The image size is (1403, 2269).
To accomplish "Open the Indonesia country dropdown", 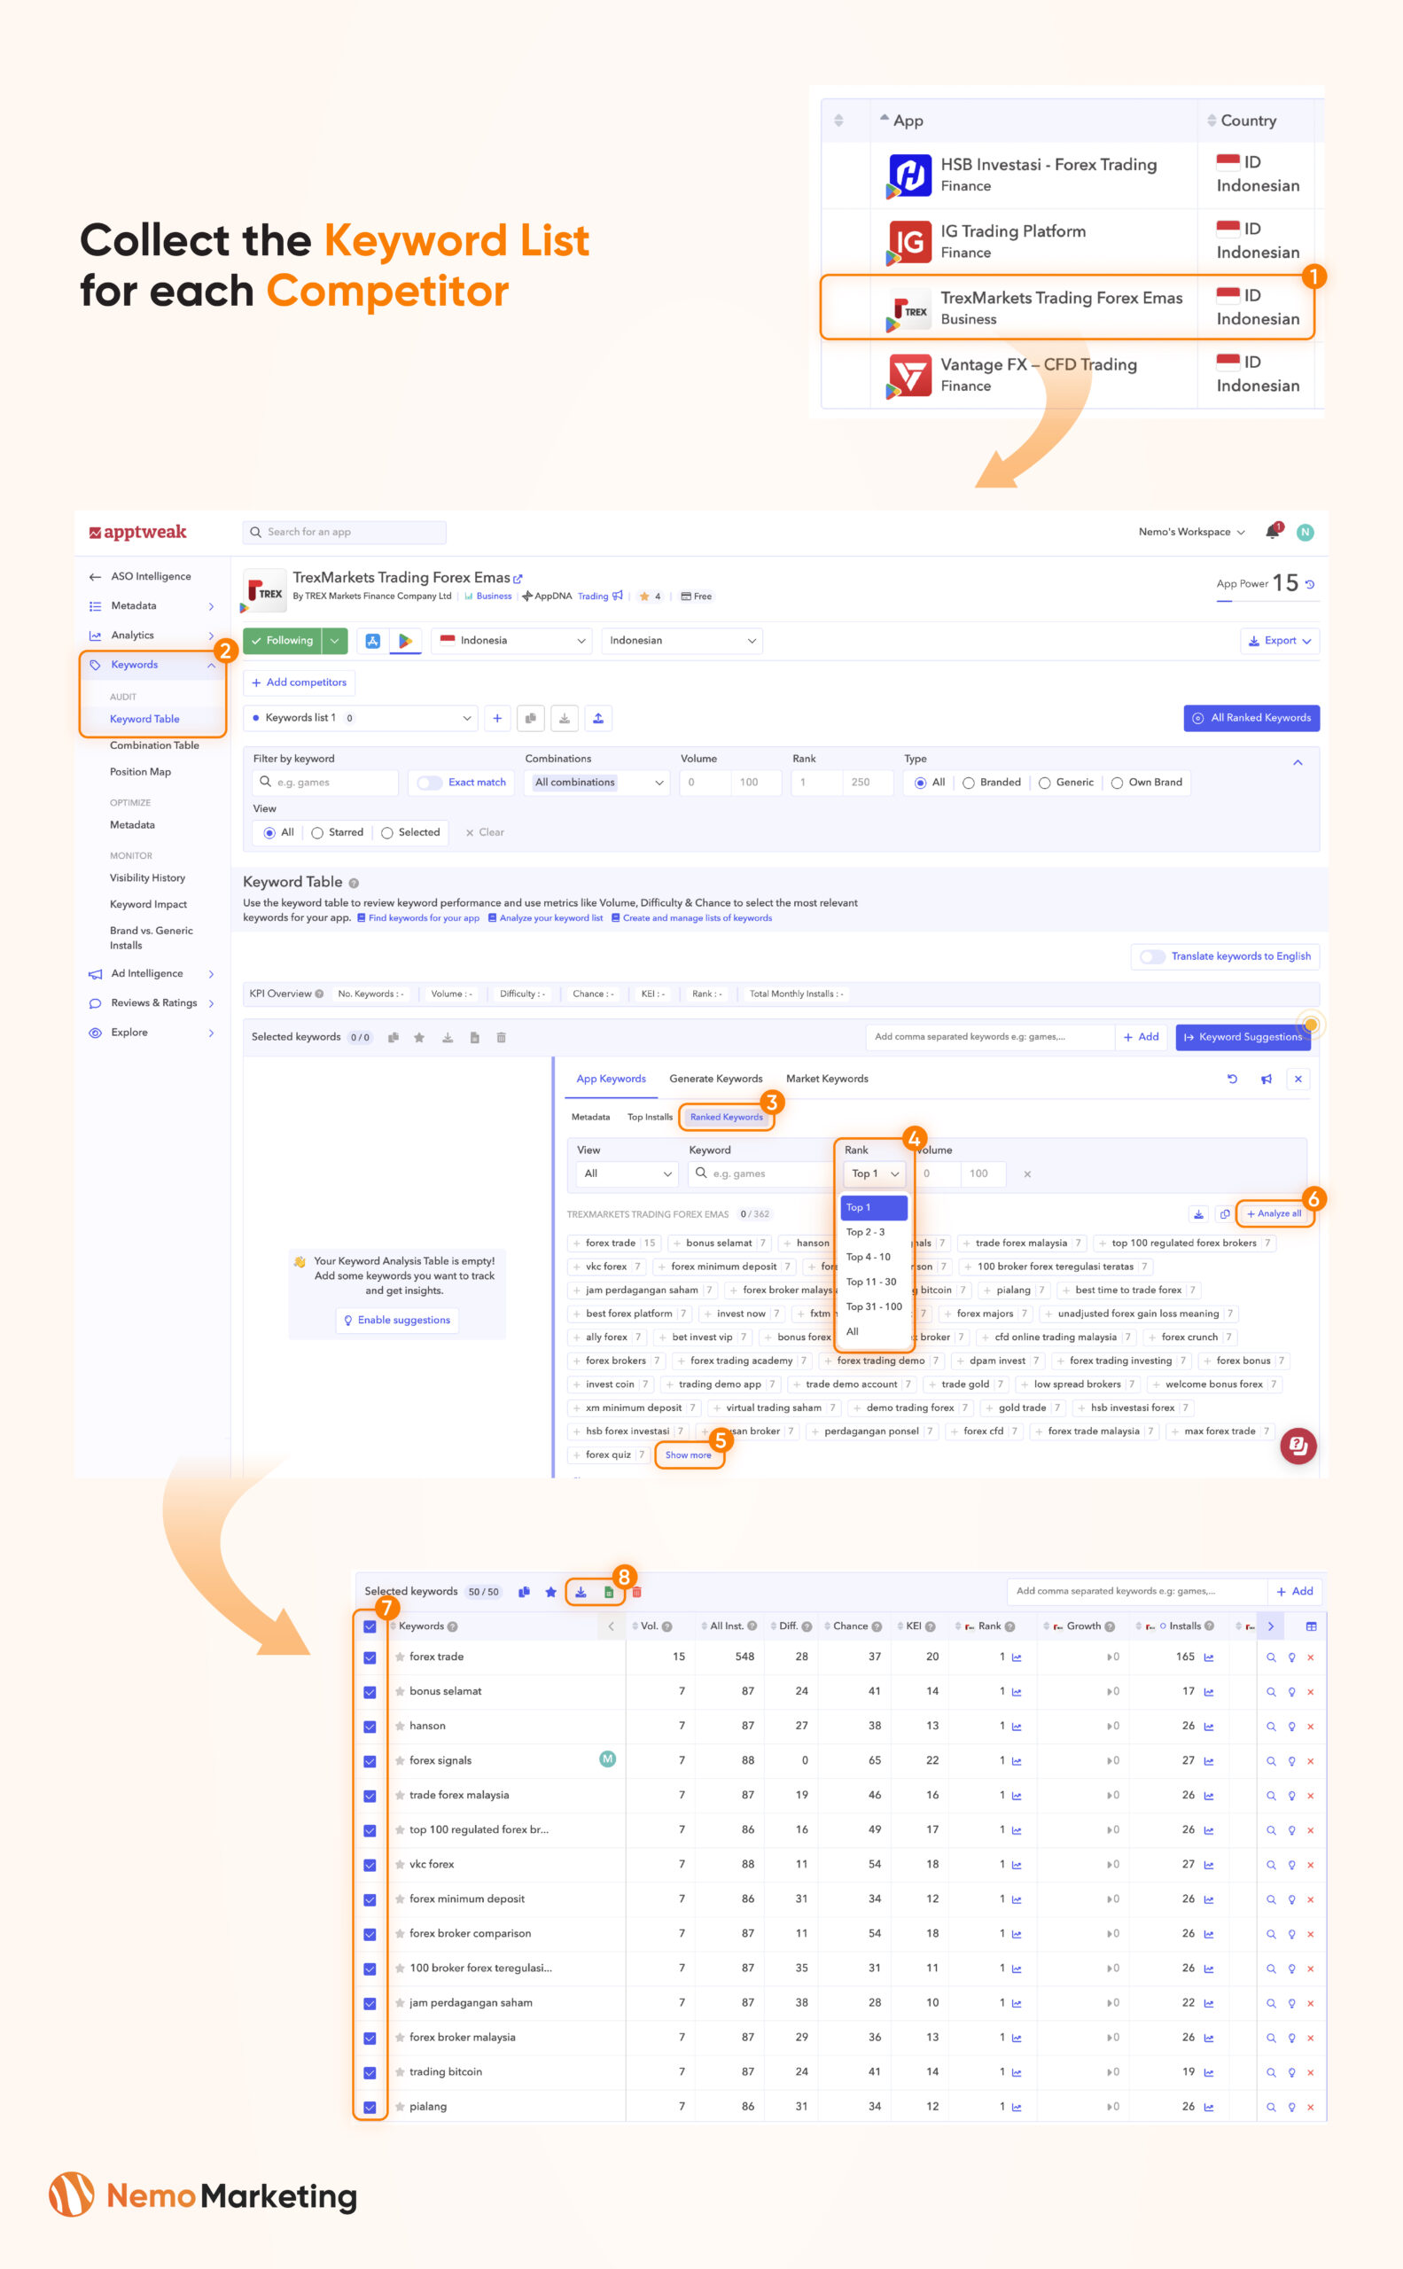I will 511,640.
